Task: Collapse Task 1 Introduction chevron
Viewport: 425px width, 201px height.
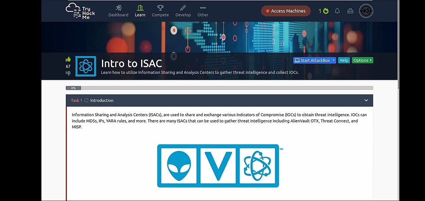Action: tap(366, 100)
